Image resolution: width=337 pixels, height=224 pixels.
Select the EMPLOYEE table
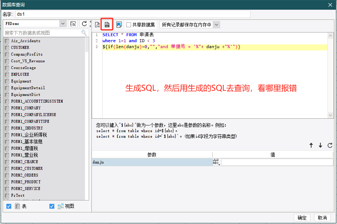tap(20, 74)
